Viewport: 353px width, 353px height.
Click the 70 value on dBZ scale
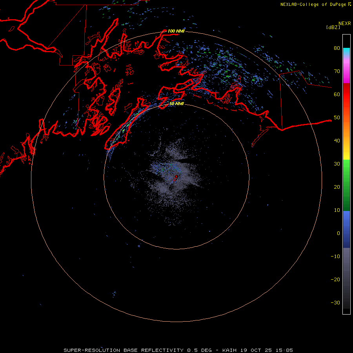337,71
